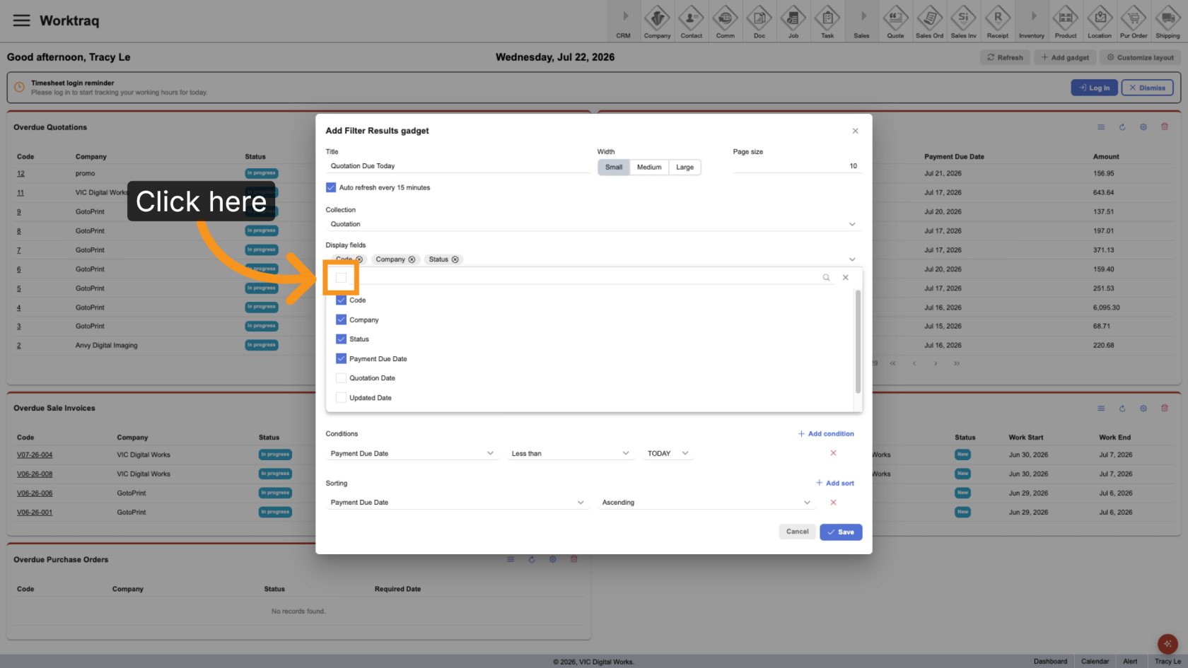The width and height of the screenshot is (1188, 668).
Task: Remove the Status display field chip
Action: [x=455, y=259]
